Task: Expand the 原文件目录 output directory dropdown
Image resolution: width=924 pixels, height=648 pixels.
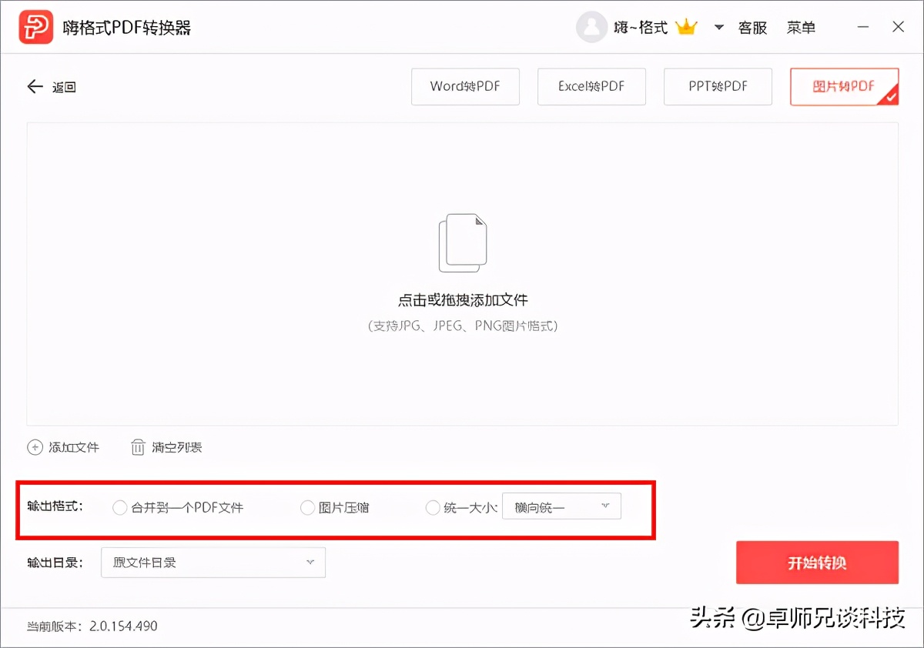Action: pos(213,563)
